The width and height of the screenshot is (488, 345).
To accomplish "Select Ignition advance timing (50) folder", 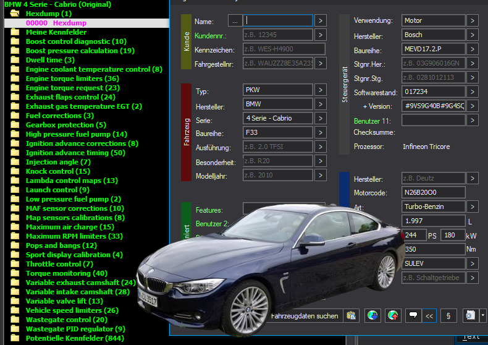I will click(x=75, y=153).
